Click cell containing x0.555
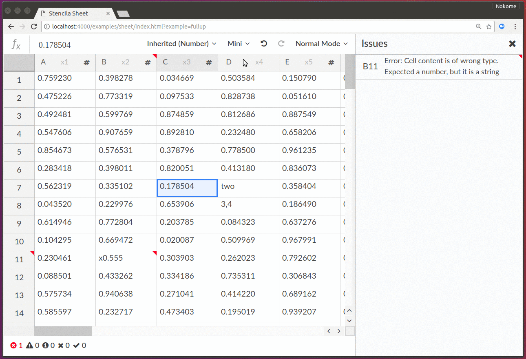526x359 pixels. click(x=126, y=260)
